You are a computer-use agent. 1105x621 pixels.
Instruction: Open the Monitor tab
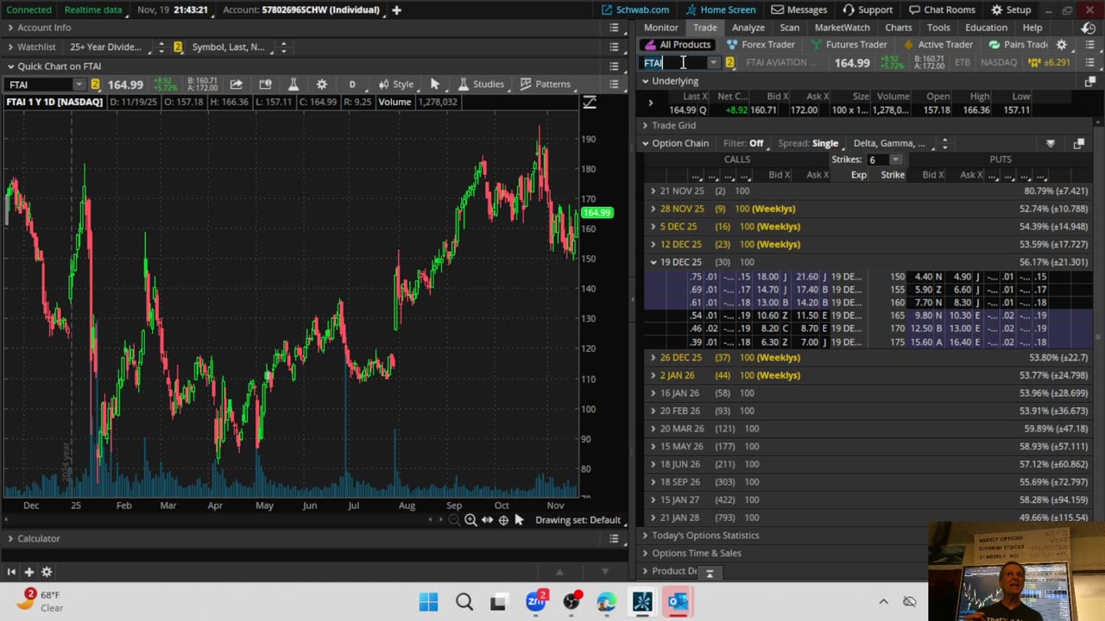661,28
